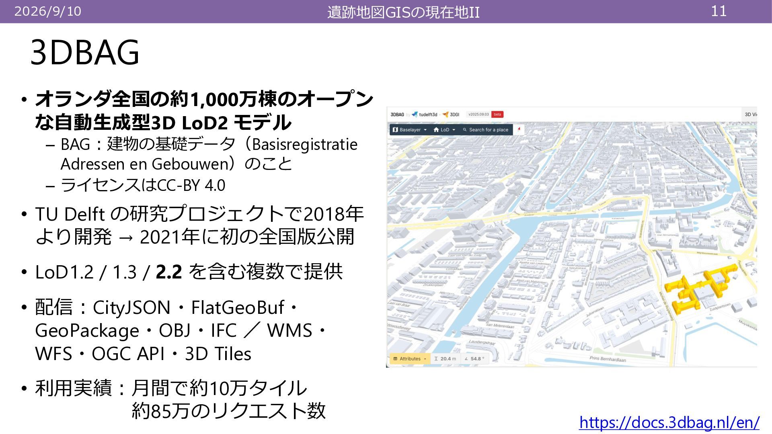The width and height of the screenshot is (772, 434).
Task: Click the tudelft3d logo icon
Action: click(415, 115)
